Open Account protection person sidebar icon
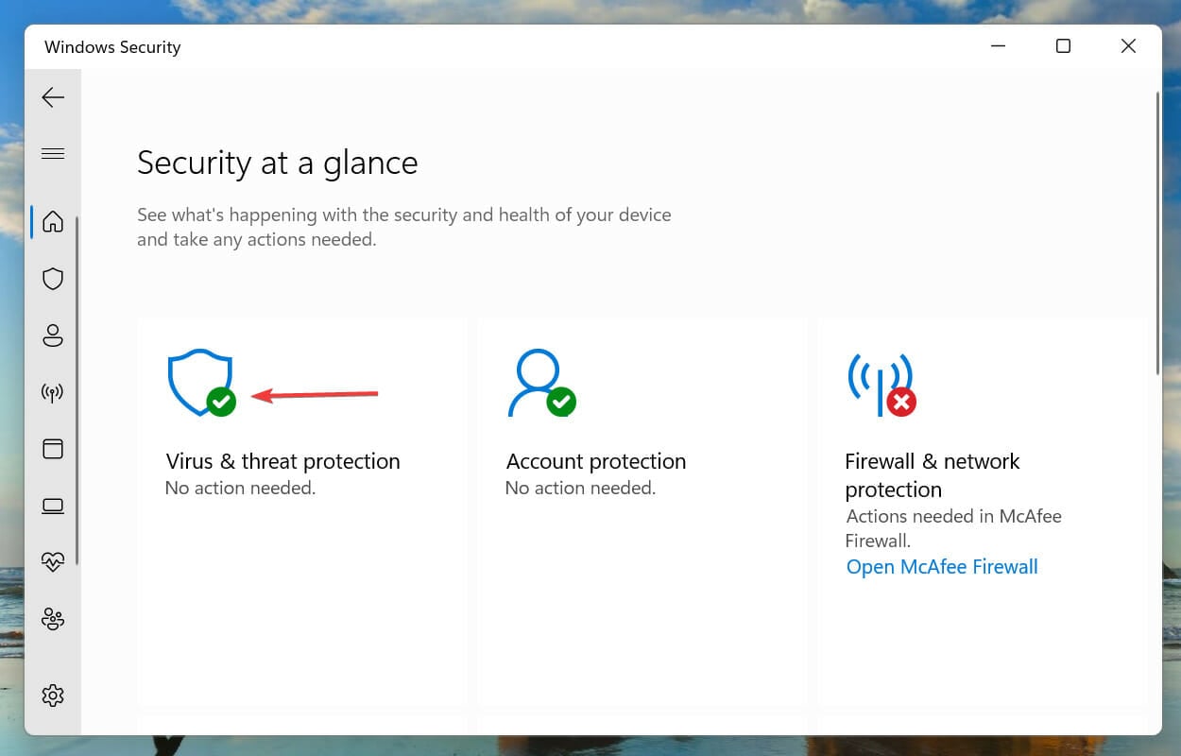 click(x=53, y=335)
